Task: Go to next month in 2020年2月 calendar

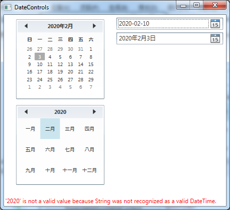Action: (94, 26)
